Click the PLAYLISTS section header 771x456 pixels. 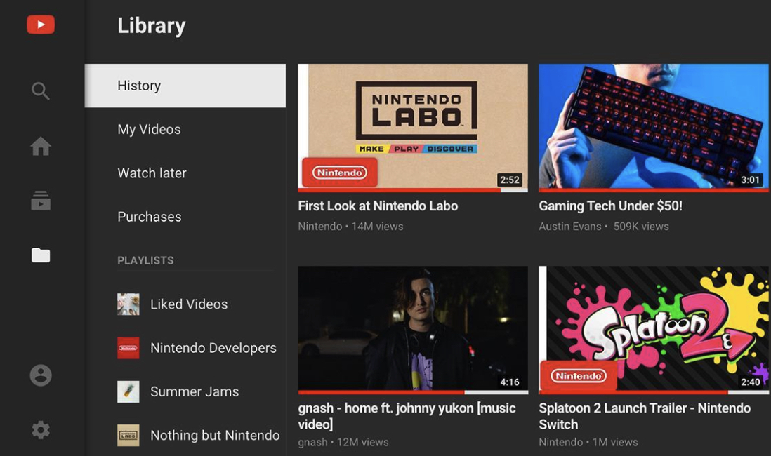(145, 260)
